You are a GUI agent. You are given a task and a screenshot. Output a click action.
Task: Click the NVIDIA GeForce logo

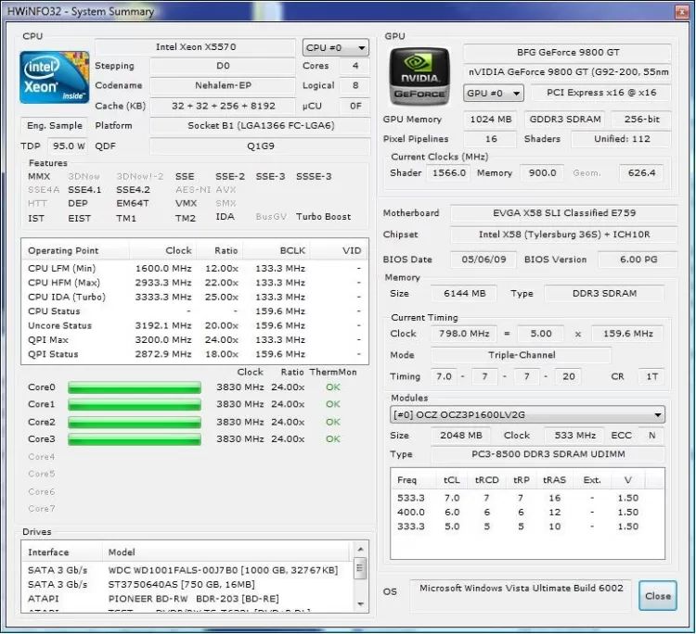[419, 78]
